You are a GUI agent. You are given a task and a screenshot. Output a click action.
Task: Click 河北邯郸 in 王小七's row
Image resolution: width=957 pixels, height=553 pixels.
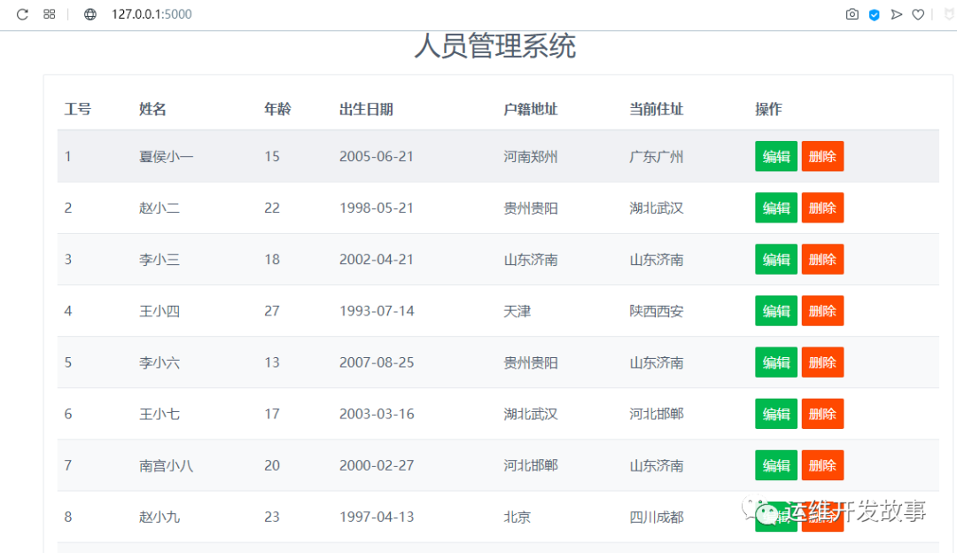tap(656, 414)
